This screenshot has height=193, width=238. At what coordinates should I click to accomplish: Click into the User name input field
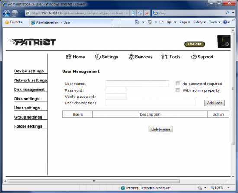[x=137, y=84]
